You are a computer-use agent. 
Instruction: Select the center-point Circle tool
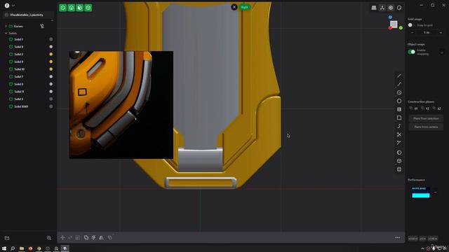(x=399, y=92)
